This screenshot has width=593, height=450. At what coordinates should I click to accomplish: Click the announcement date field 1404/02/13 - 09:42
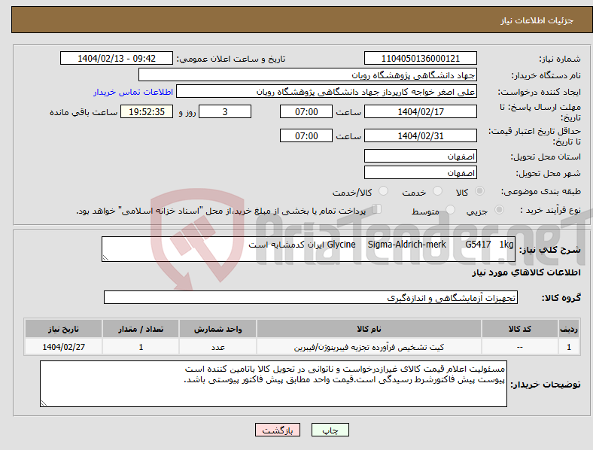117,58
